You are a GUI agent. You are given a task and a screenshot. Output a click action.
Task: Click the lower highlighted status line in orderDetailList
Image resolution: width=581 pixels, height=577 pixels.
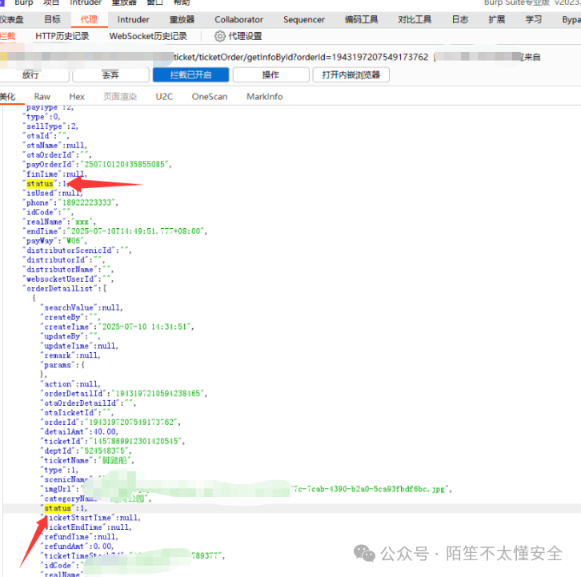[65, 508]
